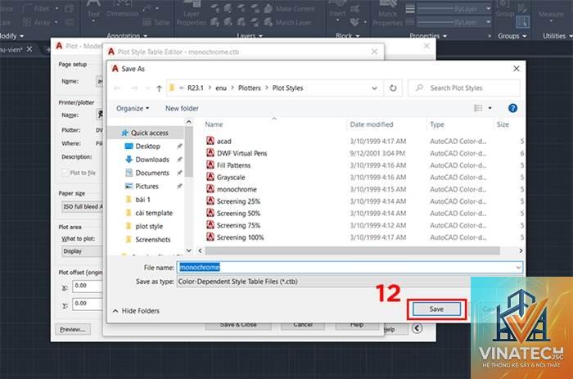Click the change view layout icon
Image resolution: width=573 pixels, height=379 pixels.
[478, 108]
